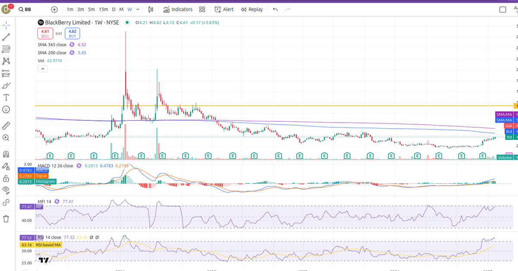Click the MFI refresh status icon
Viewport: 518px width, 271px height.
(57, 202)
